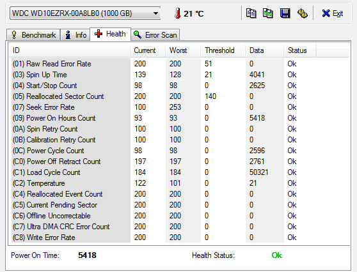Screen dimensions: 357x272
Task: Click the lightbulb Benchmark tab icon
Action: [14, 35]
